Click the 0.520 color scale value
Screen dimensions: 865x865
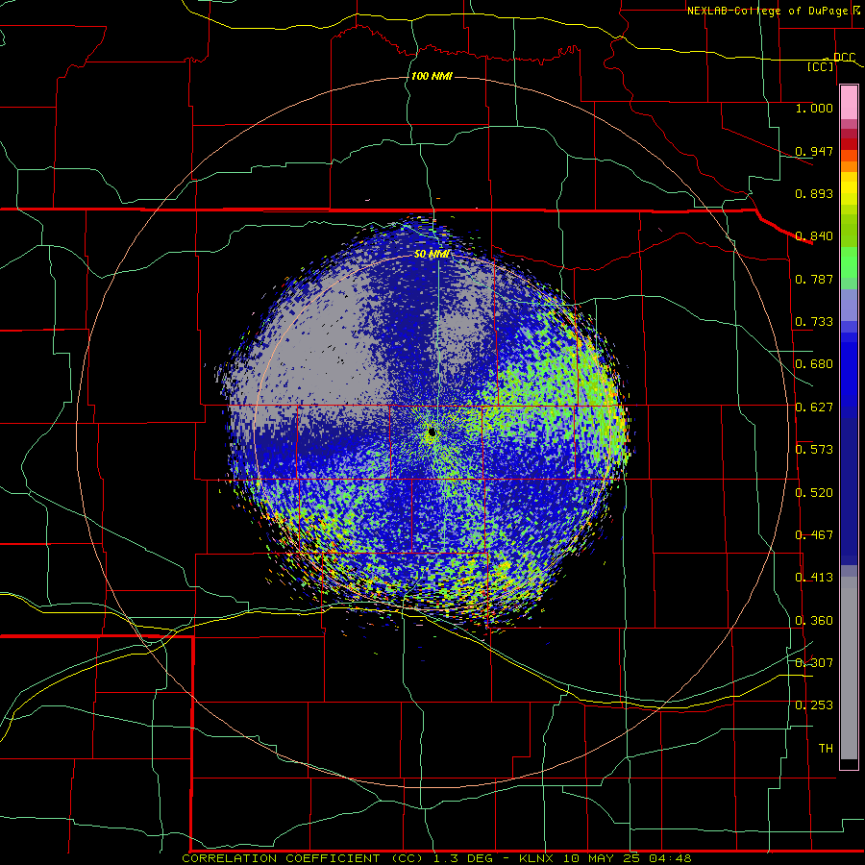coord(814,493)
